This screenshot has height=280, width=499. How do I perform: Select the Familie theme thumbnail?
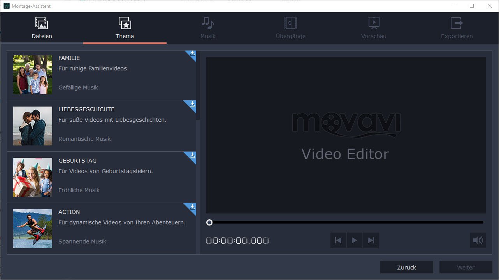[33, 75]
